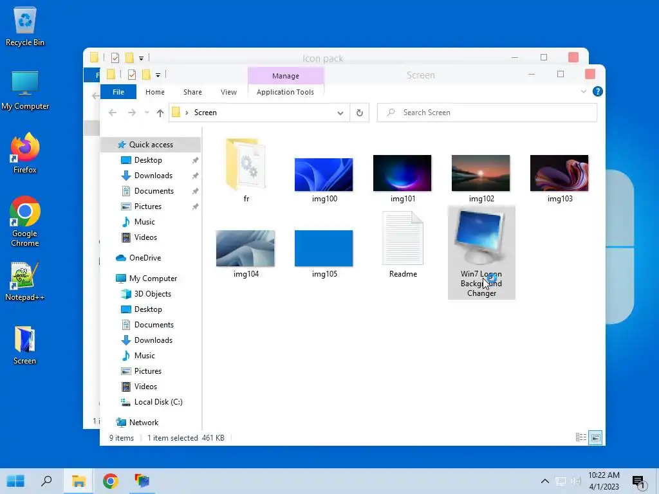
Task: Open Explorer help button
Action: (x=597, y=91)
